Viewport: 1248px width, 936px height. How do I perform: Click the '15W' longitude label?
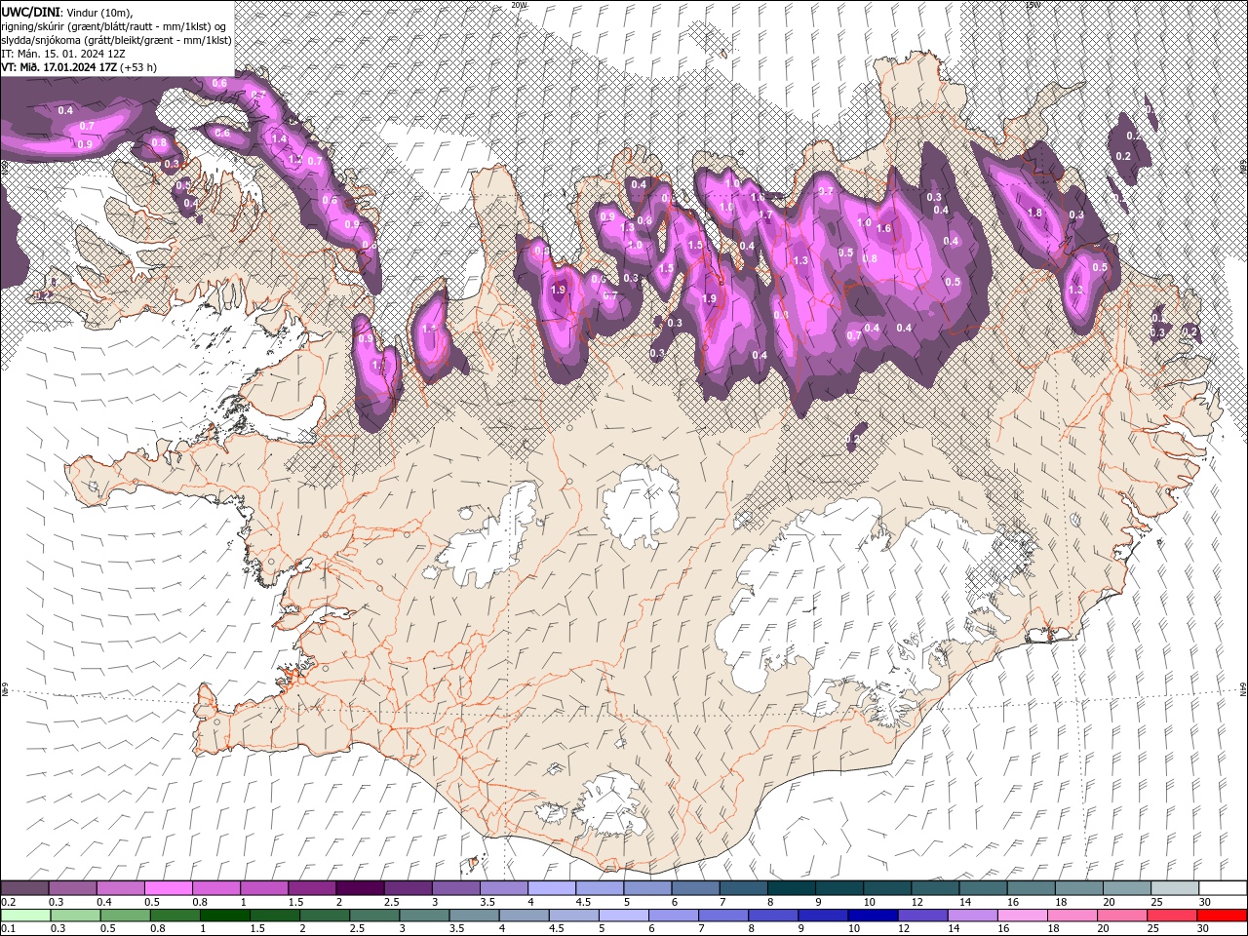tap(1033, 5)
